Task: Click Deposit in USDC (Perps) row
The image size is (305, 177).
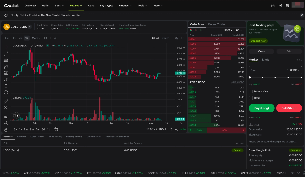Action: (237, 150)
